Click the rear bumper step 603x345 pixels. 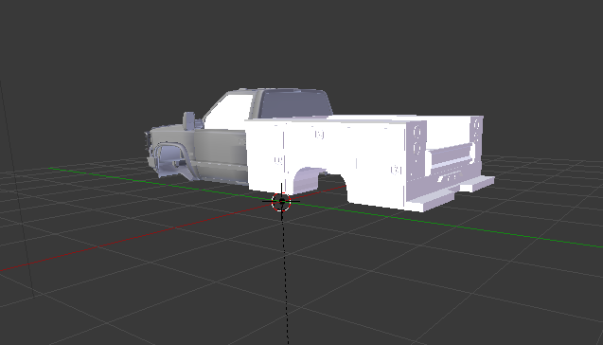tap(452, 193)
